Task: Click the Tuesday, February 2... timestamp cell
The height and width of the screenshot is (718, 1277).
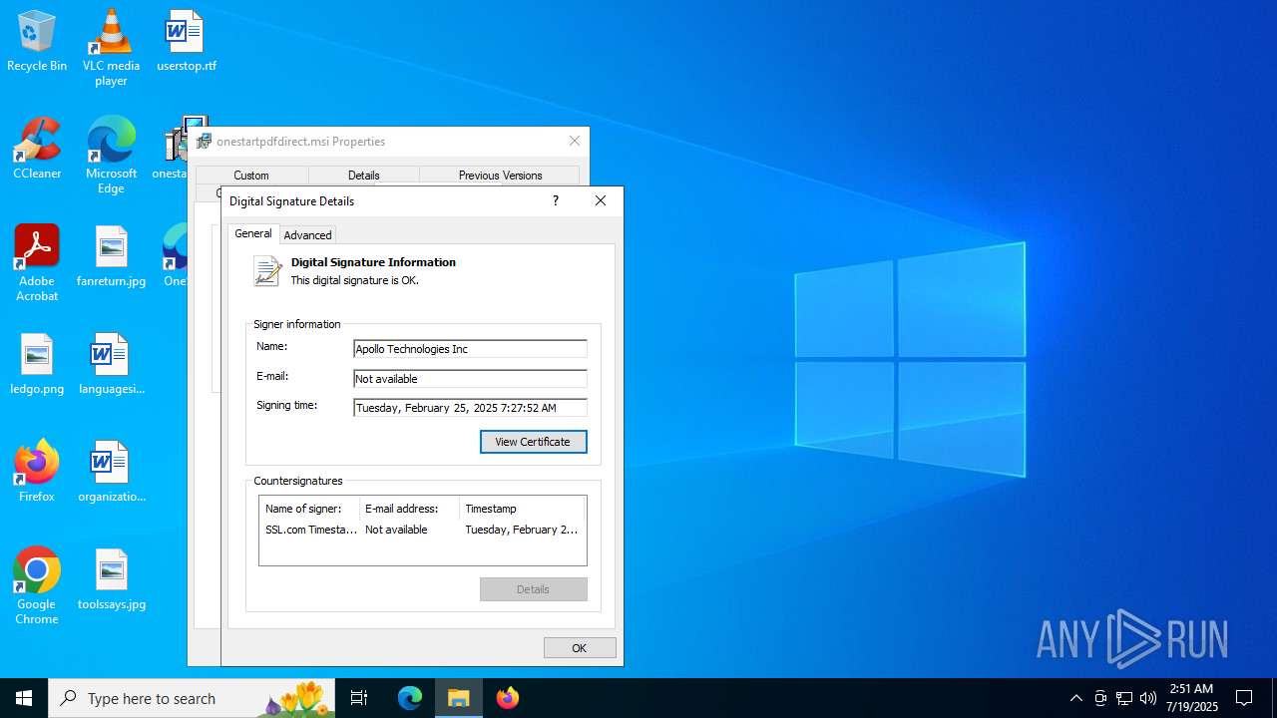Action: tap(522, 530)
